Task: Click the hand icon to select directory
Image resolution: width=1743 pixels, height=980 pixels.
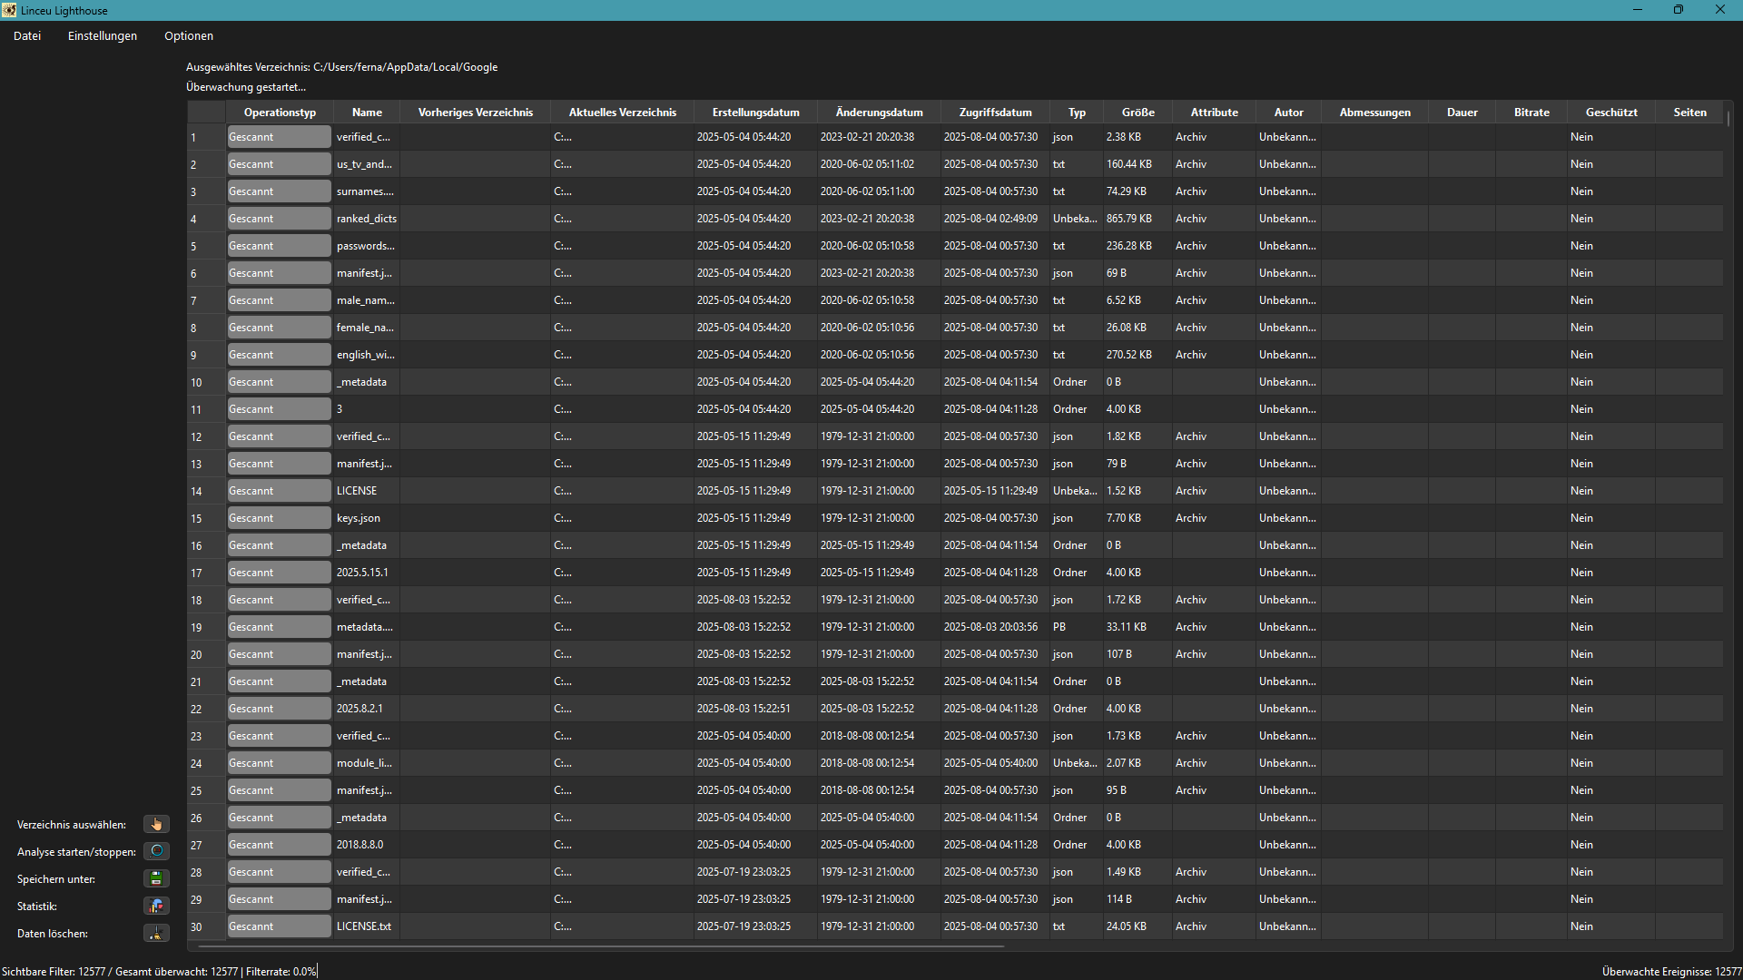Action: pos(156,825)
